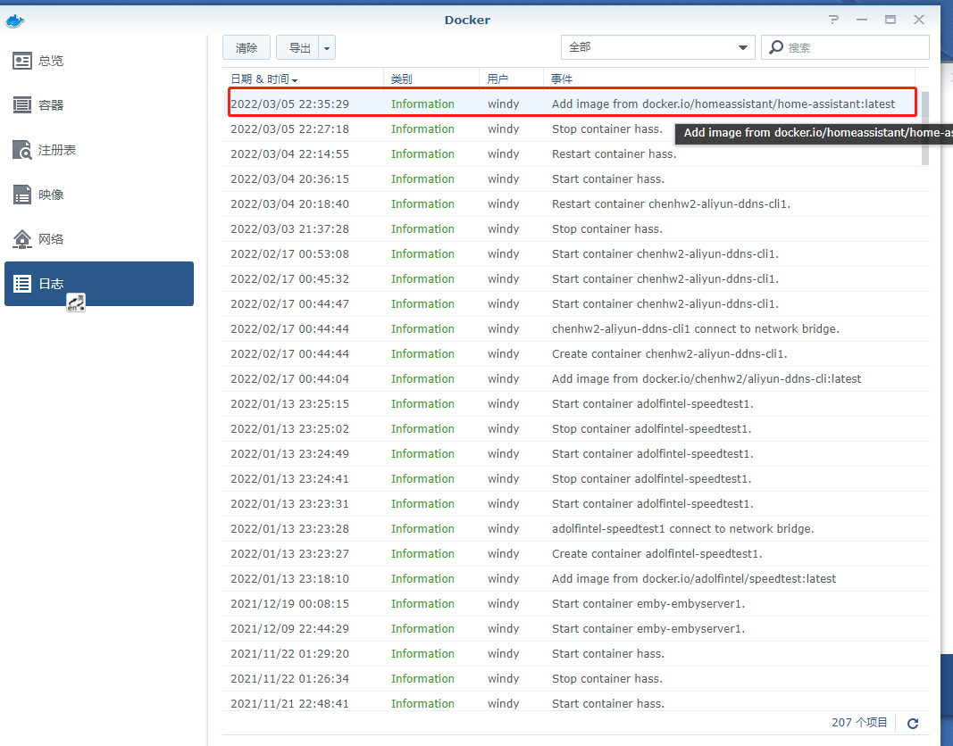Select log row 2022/03/03 21:37:28

click(x=575, y=228)
